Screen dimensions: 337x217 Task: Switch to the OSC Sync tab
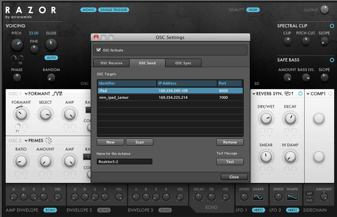(183, 63)
